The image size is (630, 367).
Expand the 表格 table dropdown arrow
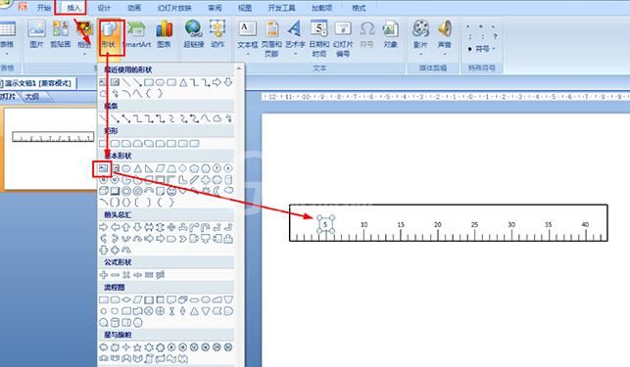7,54
